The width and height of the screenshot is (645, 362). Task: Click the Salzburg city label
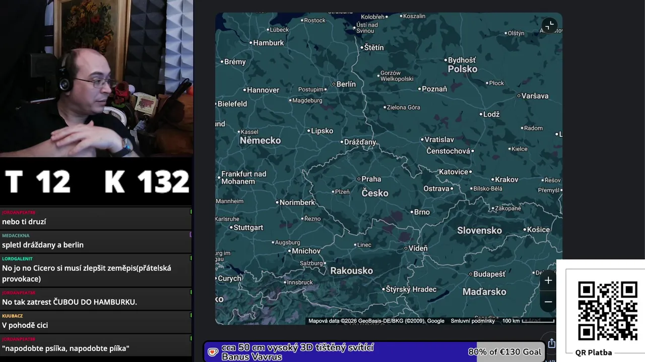[x=312, y=263]
